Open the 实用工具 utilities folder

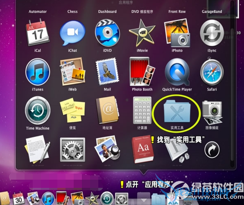[x=177, y=111]
